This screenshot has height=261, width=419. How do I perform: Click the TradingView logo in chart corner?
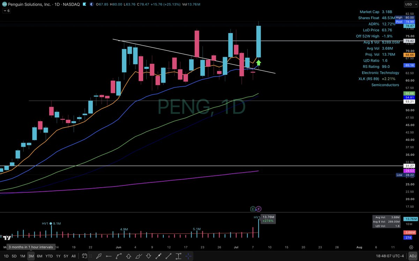point(6,238)
